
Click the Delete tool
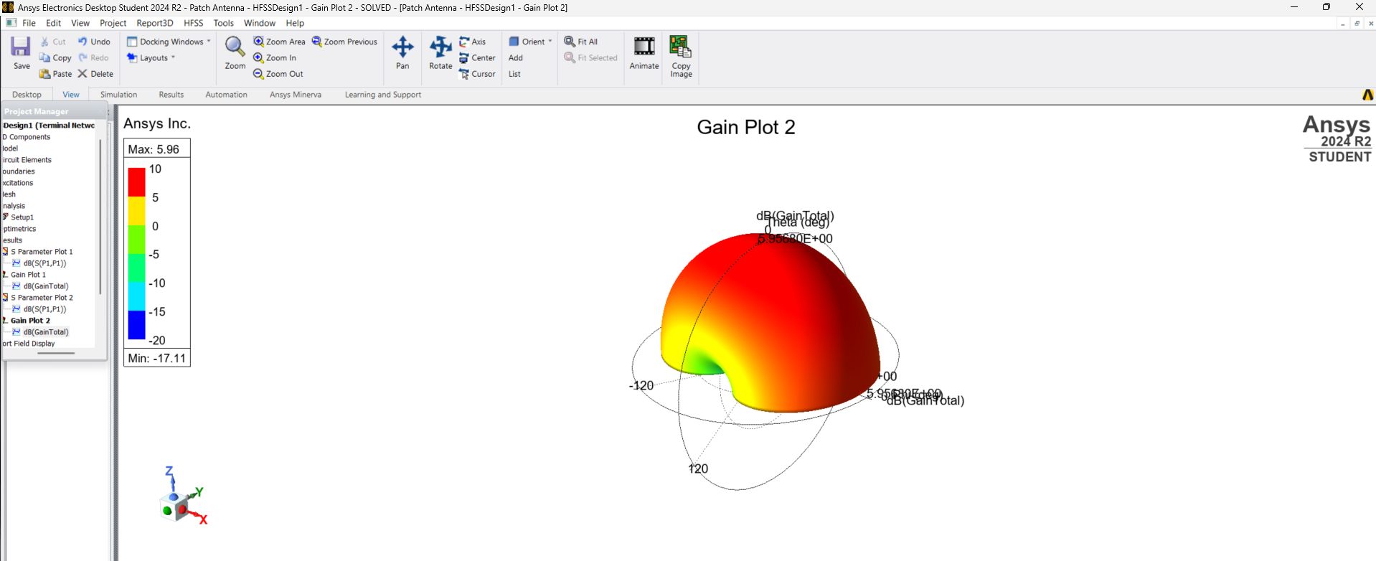click(95, 74)
